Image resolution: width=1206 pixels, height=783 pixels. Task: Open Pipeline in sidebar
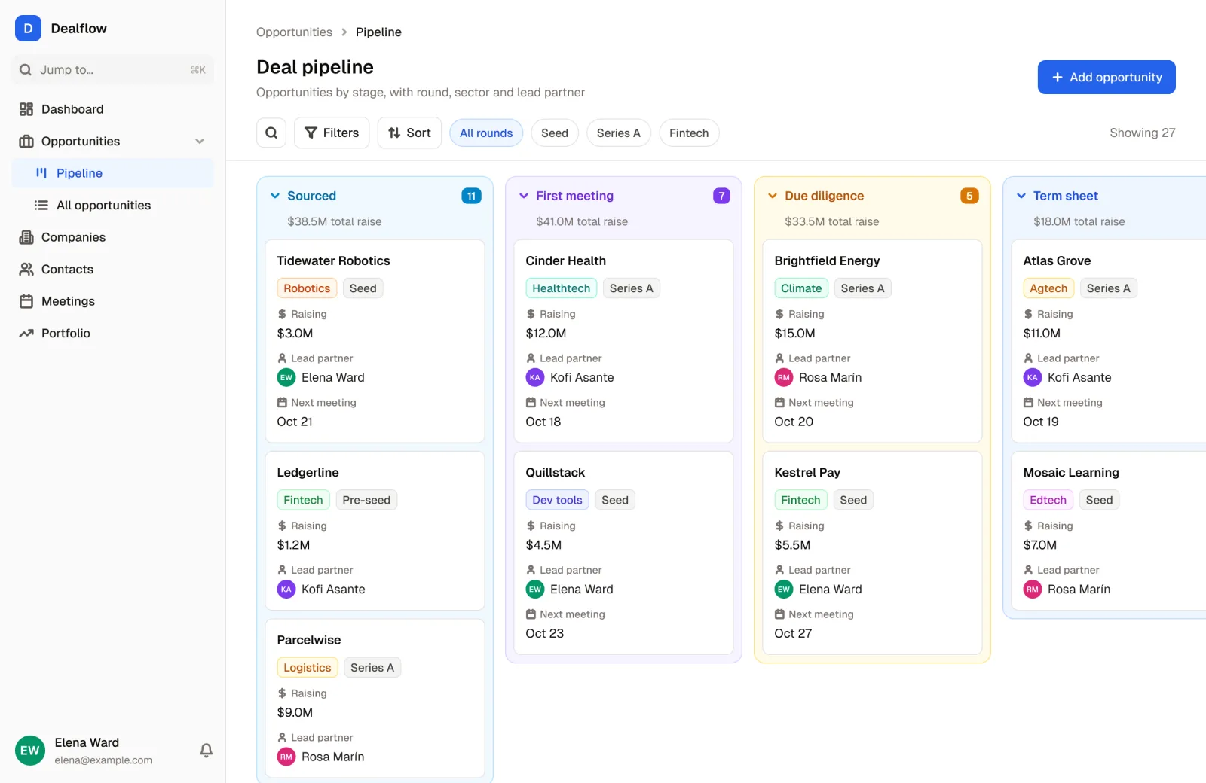point(113,173)
